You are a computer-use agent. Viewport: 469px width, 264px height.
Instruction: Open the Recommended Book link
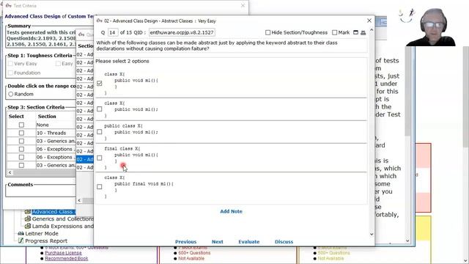click(67, 259)
